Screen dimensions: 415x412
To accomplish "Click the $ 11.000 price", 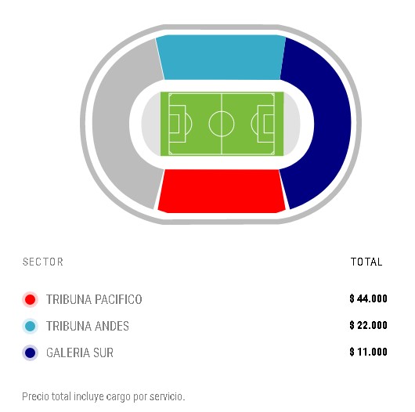I will click(x=368, y=352).
